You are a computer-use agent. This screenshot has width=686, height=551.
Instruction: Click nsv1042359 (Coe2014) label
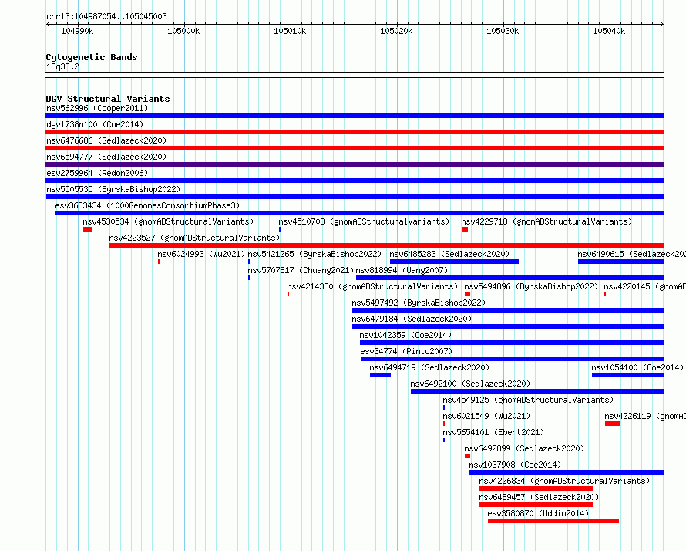(x=405, y=335)
